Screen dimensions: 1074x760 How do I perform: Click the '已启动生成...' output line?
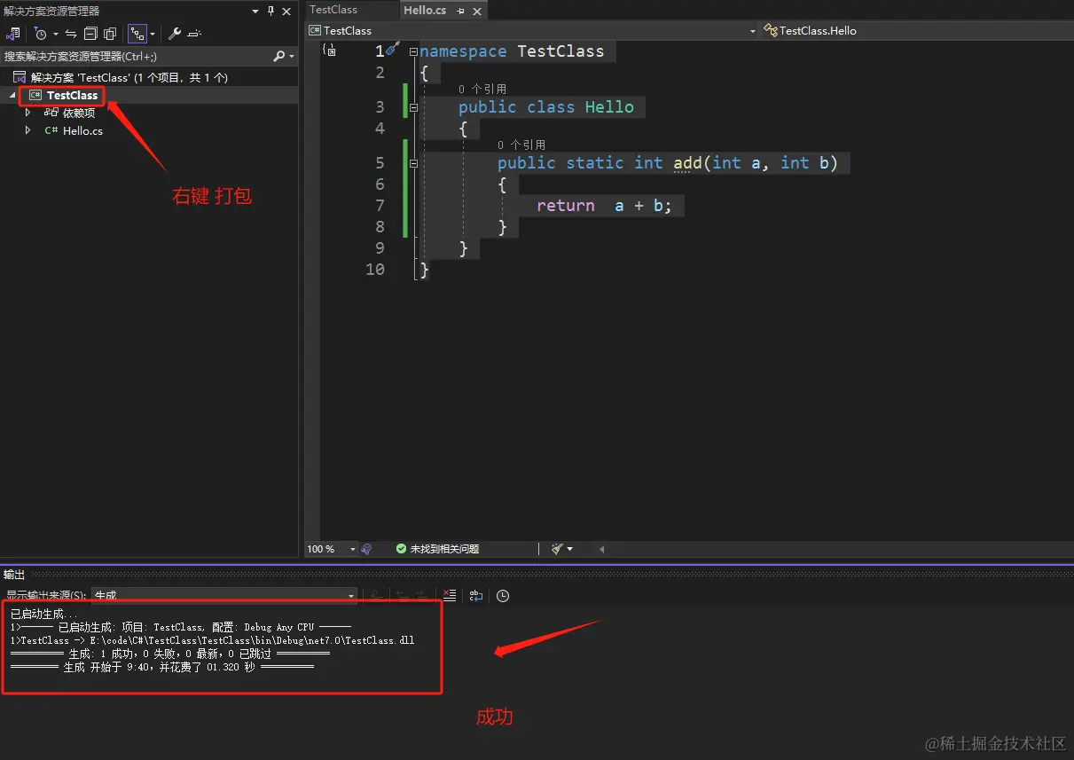pos(43,614)
